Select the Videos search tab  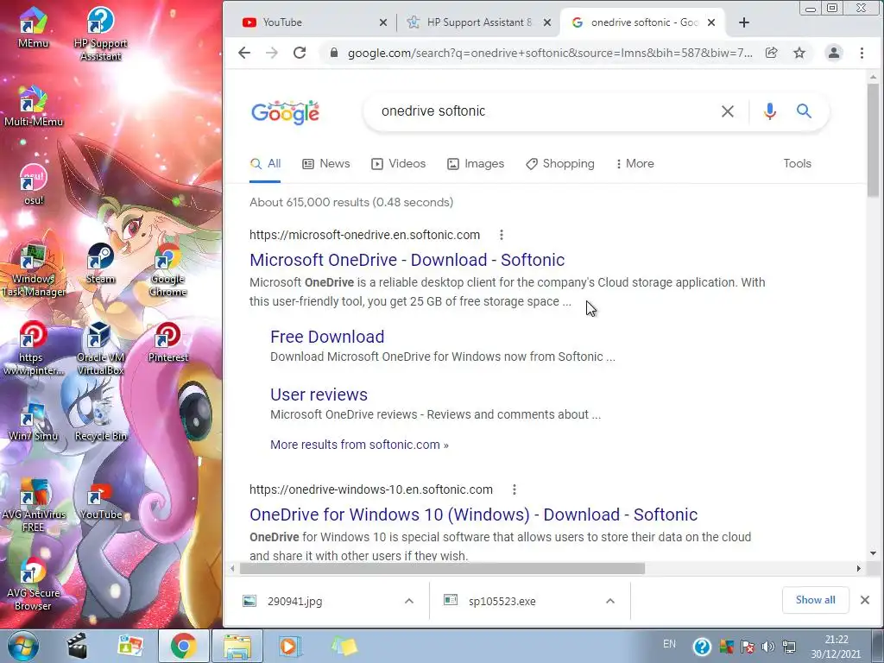pos(398,163)
